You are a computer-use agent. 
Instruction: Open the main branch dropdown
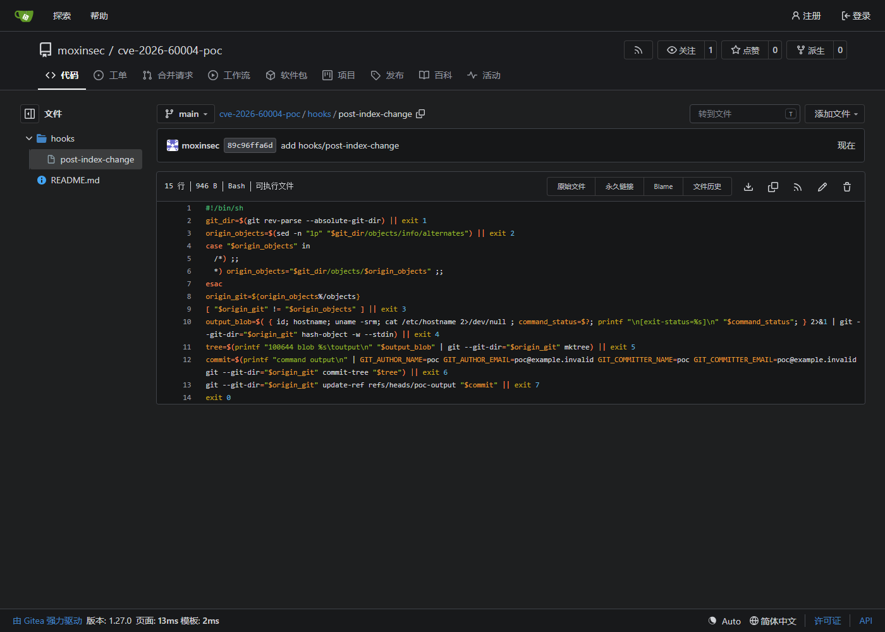pos(186,114)
